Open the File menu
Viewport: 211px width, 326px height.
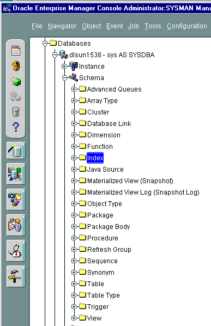pyautogui.click(x=37, y=26)
